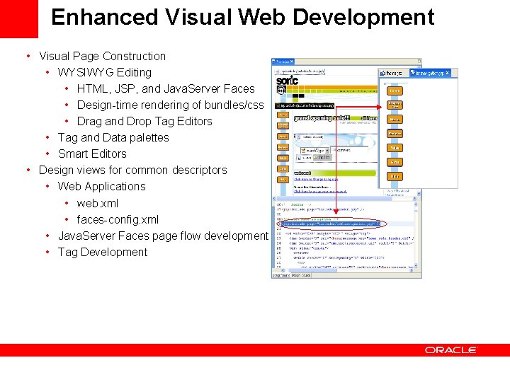Select the active blue tab in floating window

click(429, 73)
